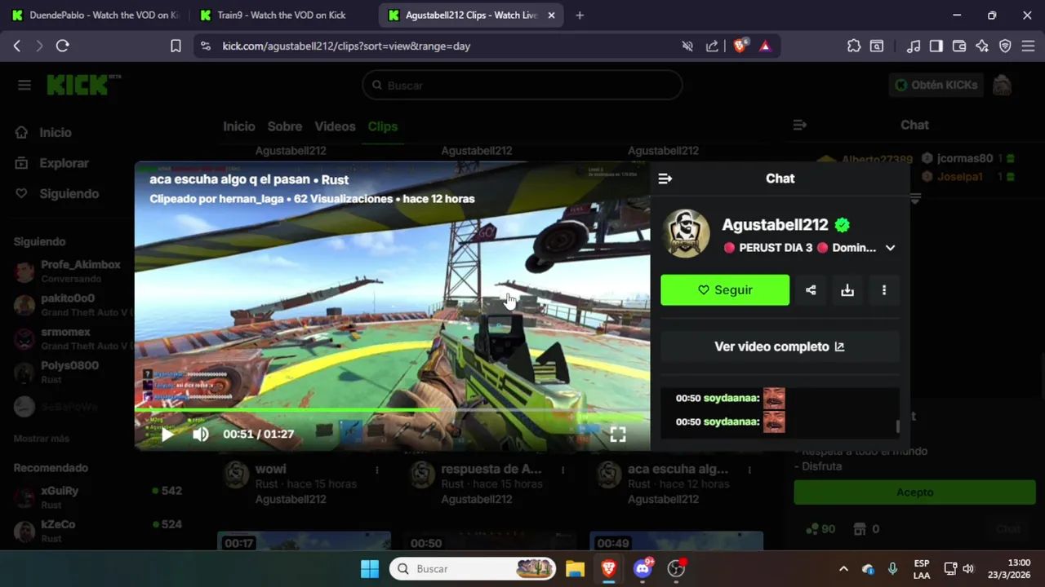Open the user profile avatar at top right

[1002, 85]
